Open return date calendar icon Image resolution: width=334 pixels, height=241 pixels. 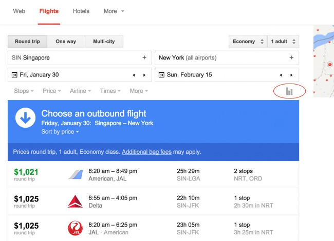pyautogui.click(x=161, y=75)
